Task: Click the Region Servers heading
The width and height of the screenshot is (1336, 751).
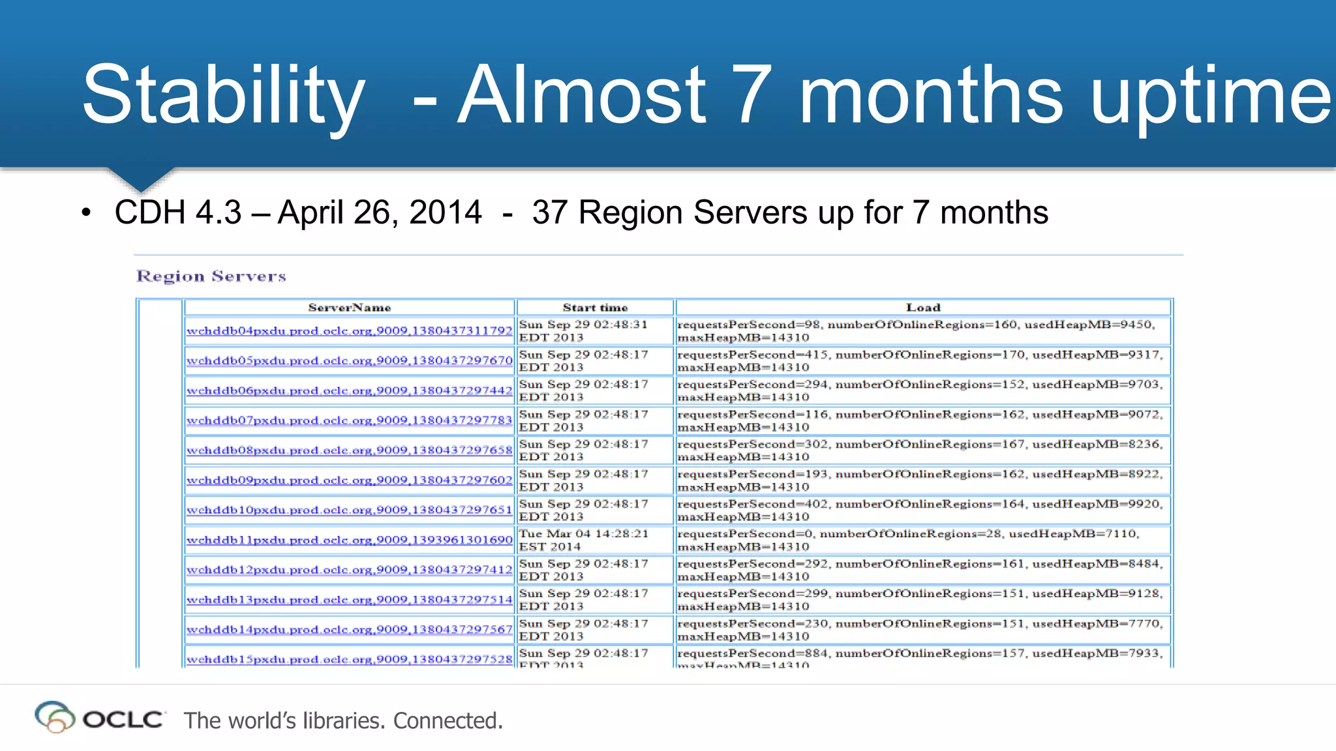Action: [x=211, y=276]
